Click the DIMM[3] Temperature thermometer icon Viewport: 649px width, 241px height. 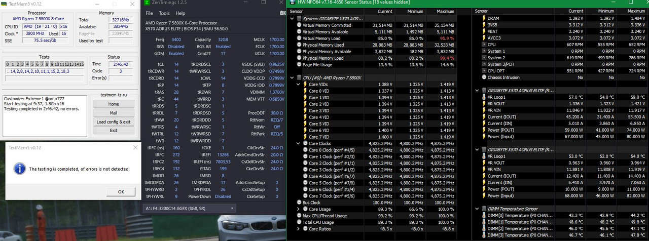point(484,235)
